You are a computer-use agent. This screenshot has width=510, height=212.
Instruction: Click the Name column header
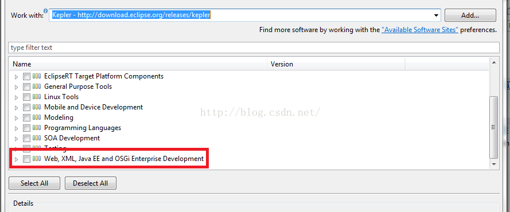138,64
